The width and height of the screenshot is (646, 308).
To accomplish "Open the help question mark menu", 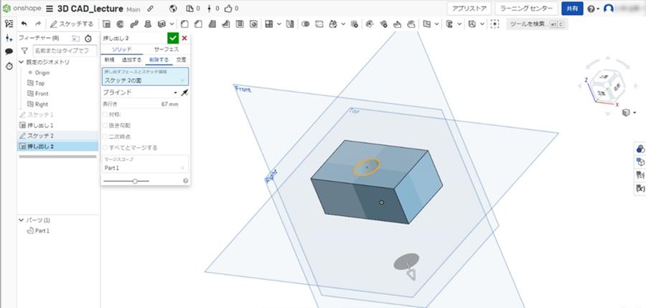I will [591, 9].
